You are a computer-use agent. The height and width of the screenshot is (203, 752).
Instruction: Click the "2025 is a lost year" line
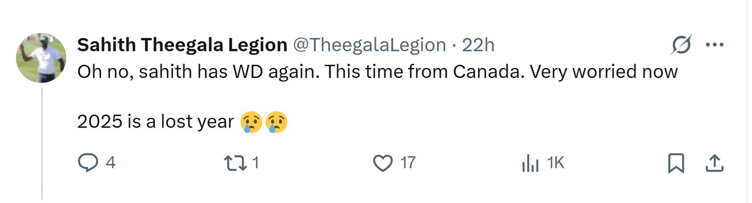pyautogui.click(x=155, y=122)
